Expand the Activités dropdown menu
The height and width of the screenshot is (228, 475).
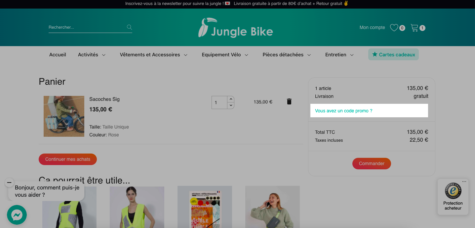tap(92, 55)
